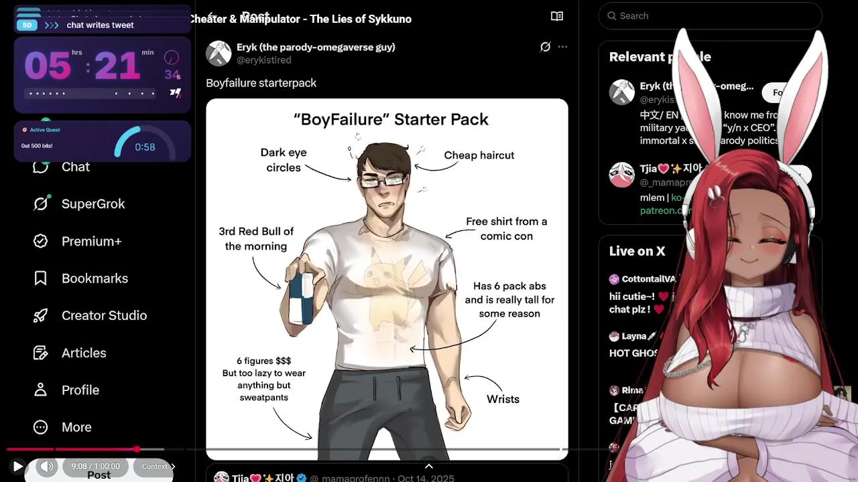The width and height of the screenshot is (858, 482).
Task: Open reader view book icon
Action: tap(557, 16)
